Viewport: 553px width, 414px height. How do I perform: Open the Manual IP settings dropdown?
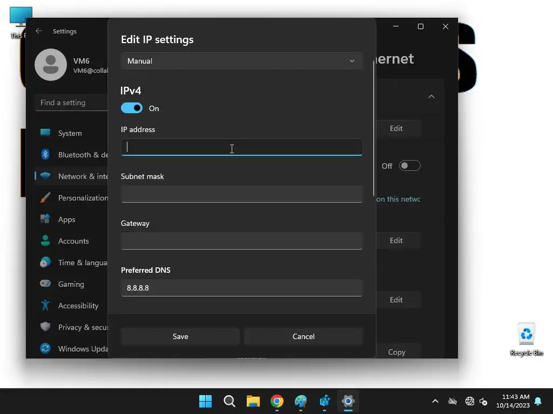[x=241, y=61]
